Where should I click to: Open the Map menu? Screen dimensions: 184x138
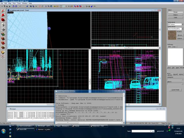[9, 3]
